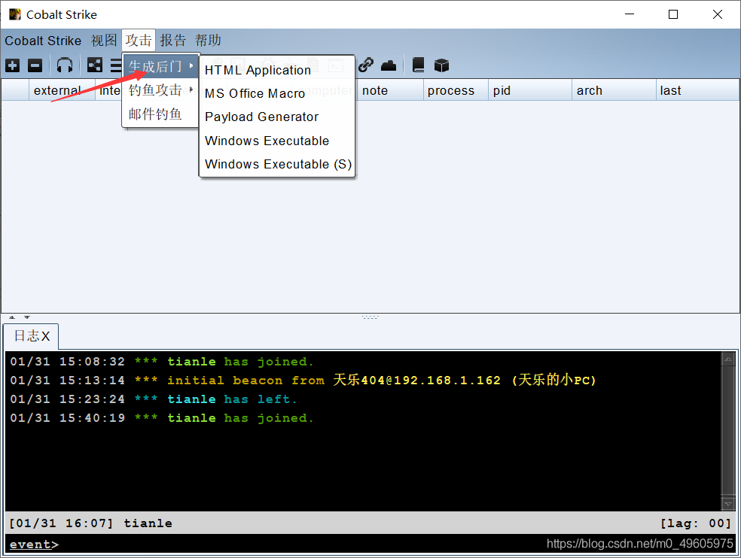Open the 报告 menu
Image resolution: width=741 pixels, height=558 pixels.
pos(173,41)
